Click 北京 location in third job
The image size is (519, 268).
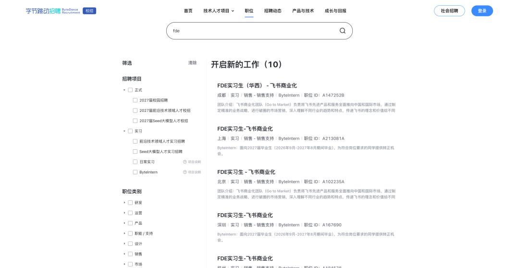[x=222, y=182]
